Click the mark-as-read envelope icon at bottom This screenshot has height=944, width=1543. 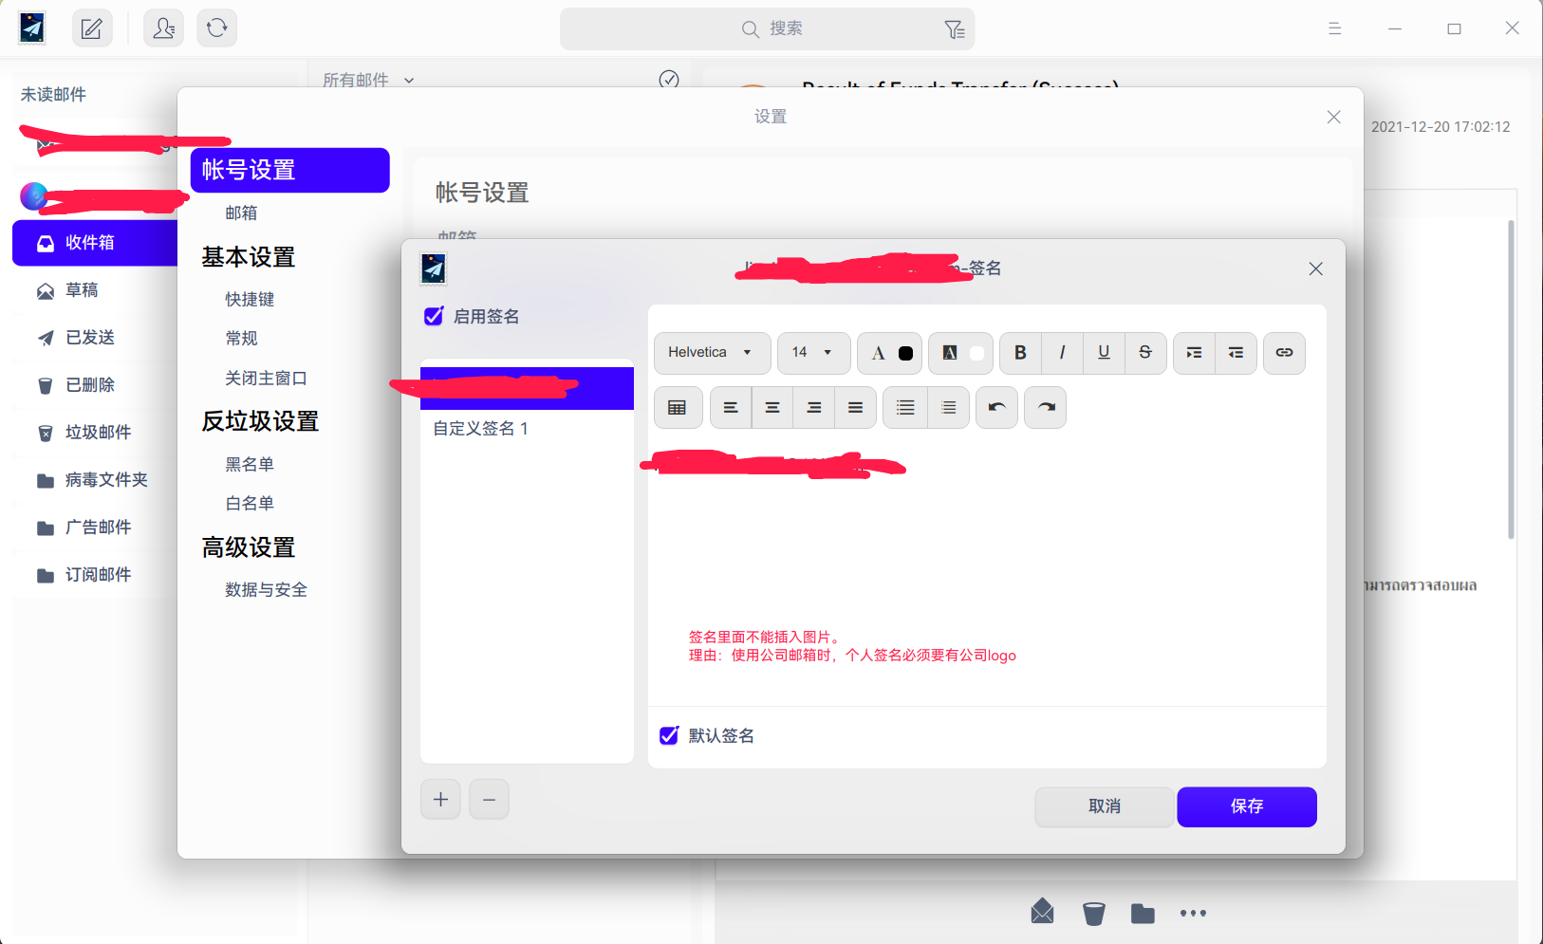coord(1042,912)
